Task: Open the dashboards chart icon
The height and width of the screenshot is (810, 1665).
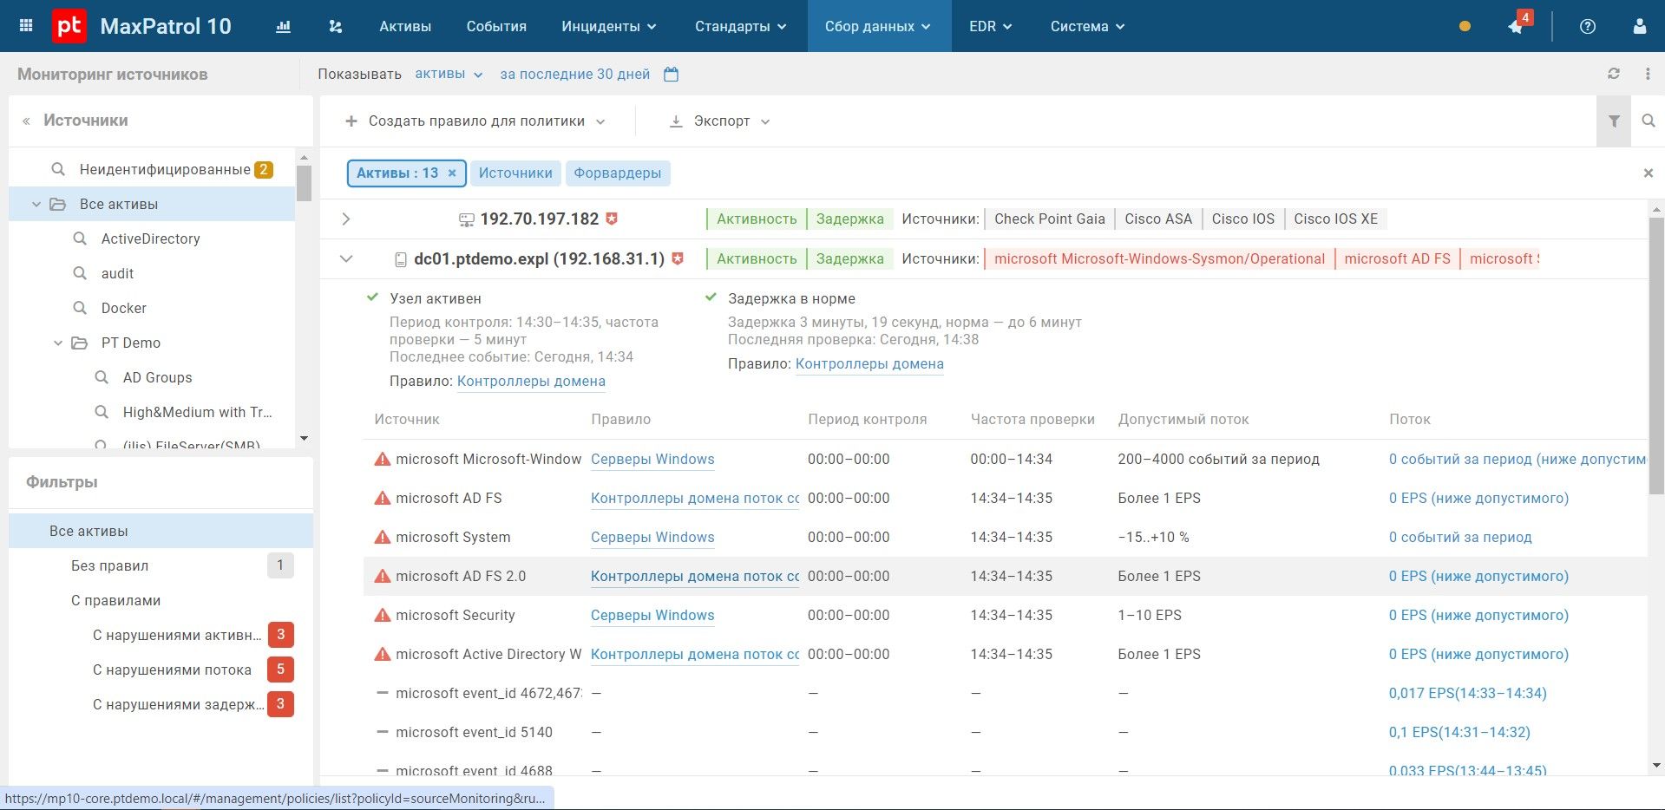Action: tap(283, 27)
